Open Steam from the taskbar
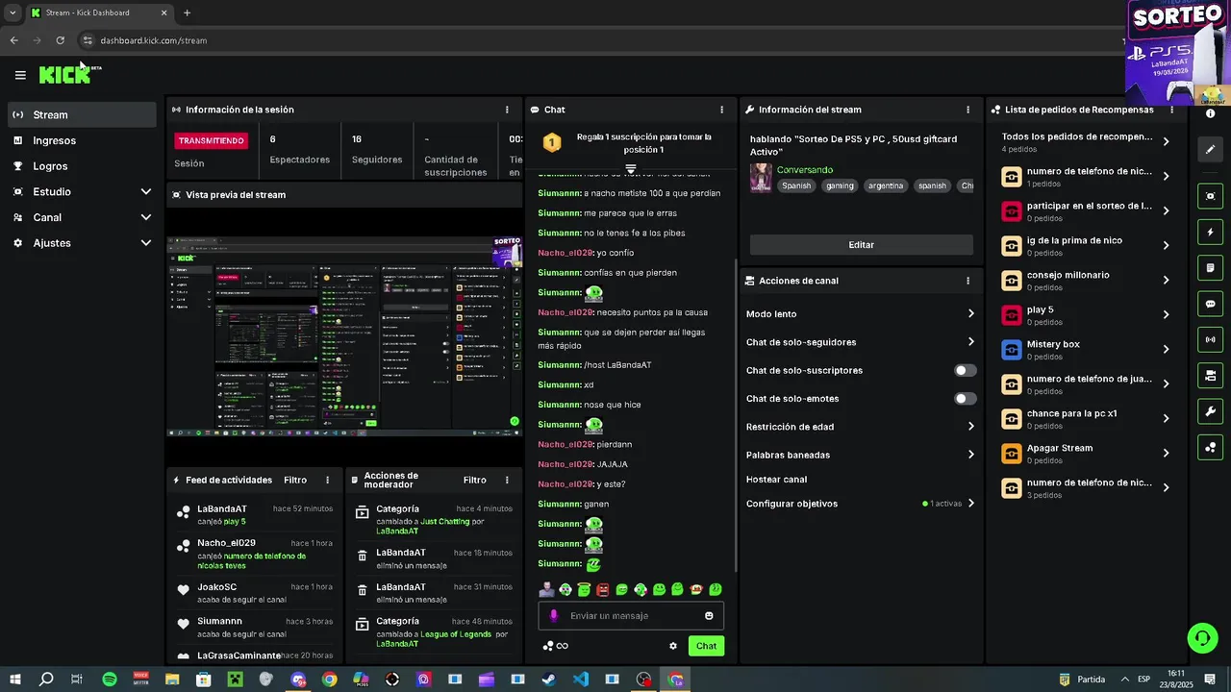1231x692 pixels. click(x=548, y=680)
